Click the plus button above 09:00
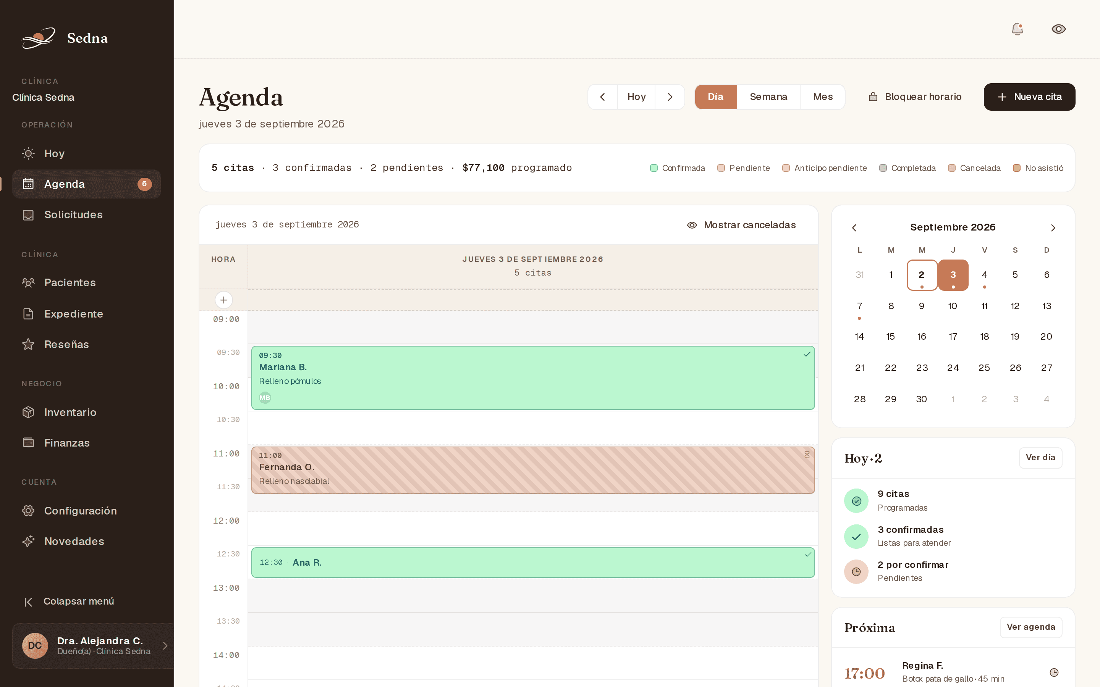The width and height of the screenshot is (1100, 687). [x=224, y=300]
